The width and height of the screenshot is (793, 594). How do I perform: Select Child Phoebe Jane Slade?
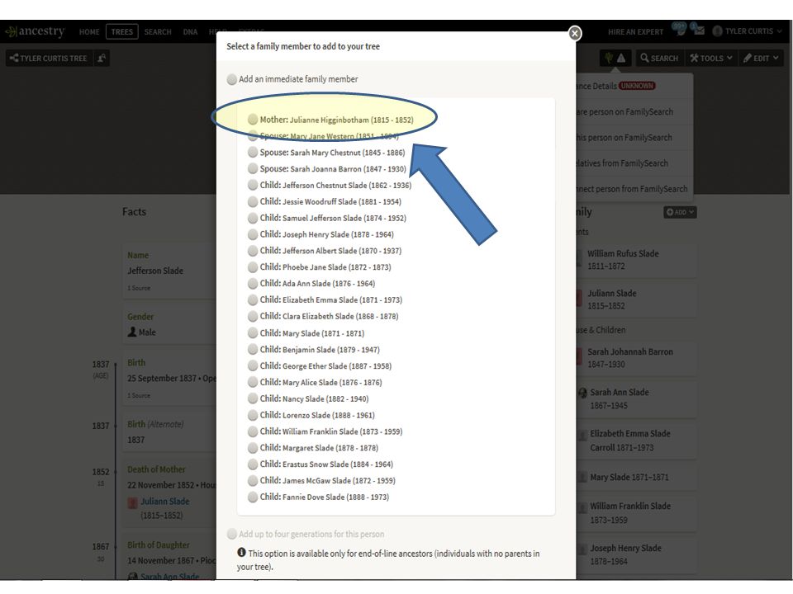(x=253, y=266)
